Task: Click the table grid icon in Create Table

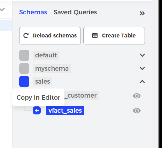Action: pyautogui.click(x=95, y=36)
